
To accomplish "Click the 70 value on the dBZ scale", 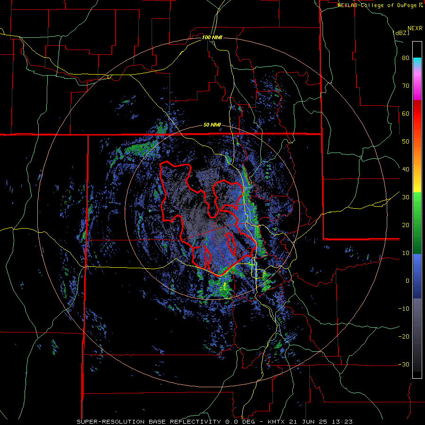I will click(406, 85).
